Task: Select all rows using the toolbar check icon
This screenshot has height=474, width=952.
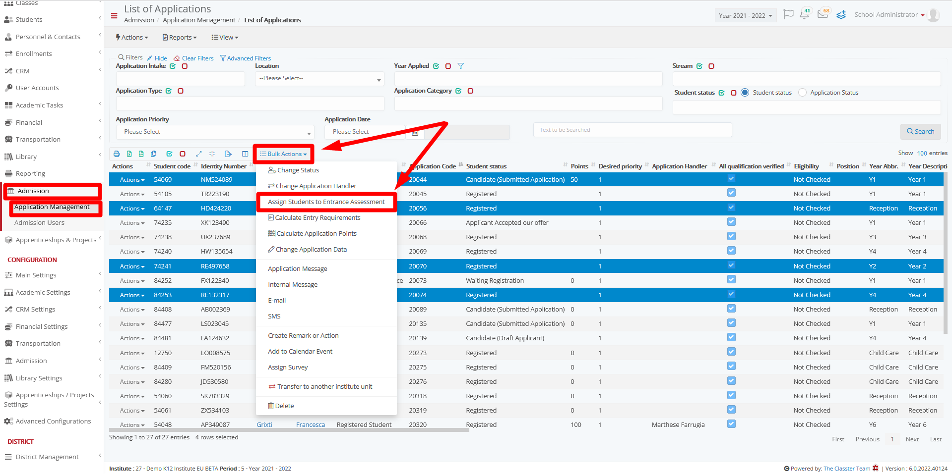Action: pyautogui.click(x=170, y=154)
